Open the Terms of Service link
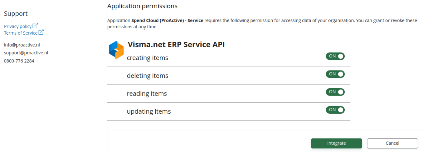Image resolution: width=429 pixels, height=154 pixels. pos(21,33)
